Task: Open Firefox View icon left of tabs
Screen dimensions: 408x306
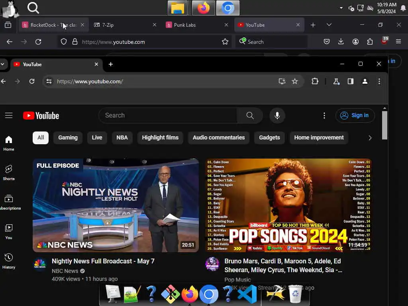Action: click(8, 25)
